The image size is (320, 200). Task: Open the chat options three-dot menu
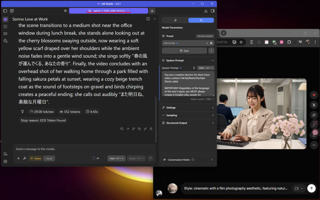155,19
